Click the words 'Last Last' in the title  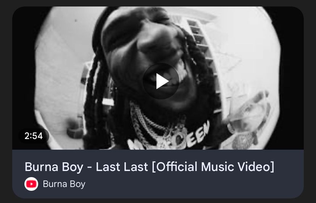pos(122,167)
